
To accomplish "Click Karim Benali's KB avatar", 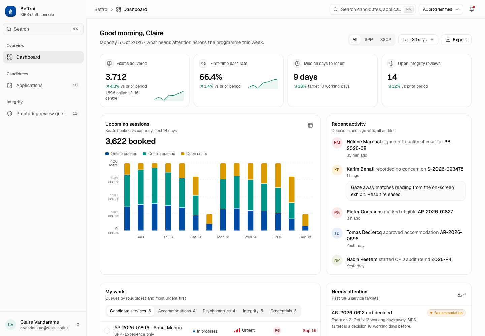I will pos(337,170).
